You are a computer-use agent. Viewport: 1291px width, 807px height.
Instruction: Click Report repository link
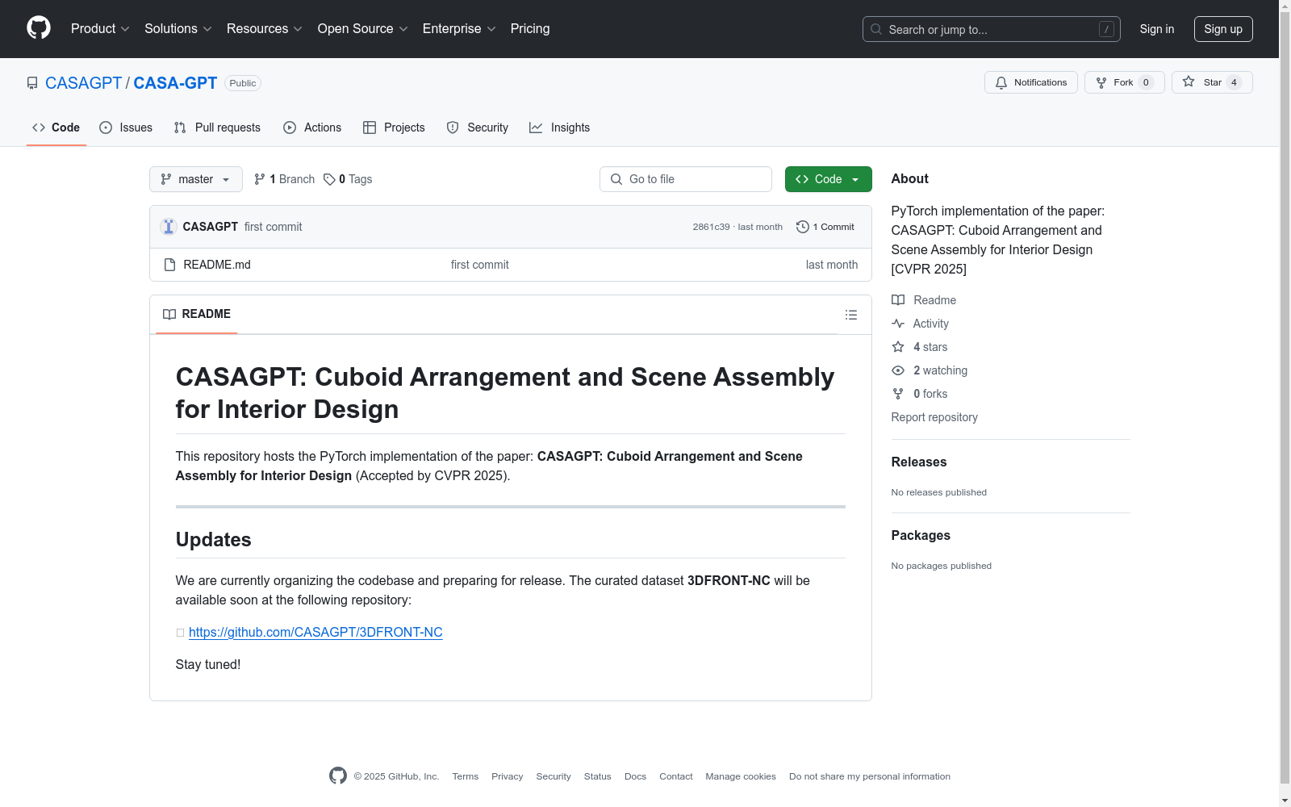point(934,417)
